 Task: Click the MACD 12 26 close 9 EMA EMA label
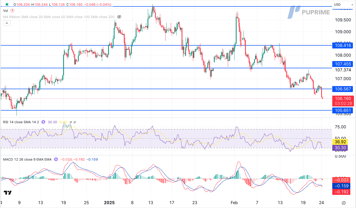[x=27, y=159]
